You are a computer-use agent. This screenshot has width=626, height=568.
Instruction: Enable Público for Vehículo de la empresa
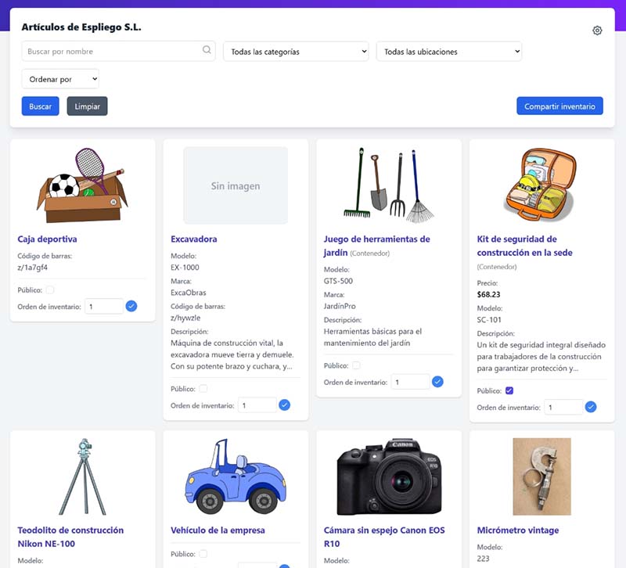point(202,553)
